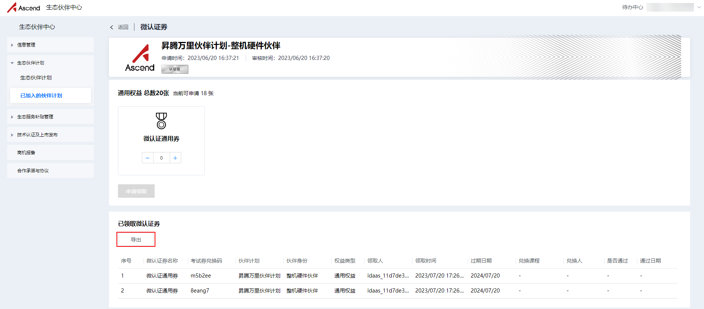Decrease voucher quantity with minus button
Screen dimensions: 704x309
(x=148, y=158)
